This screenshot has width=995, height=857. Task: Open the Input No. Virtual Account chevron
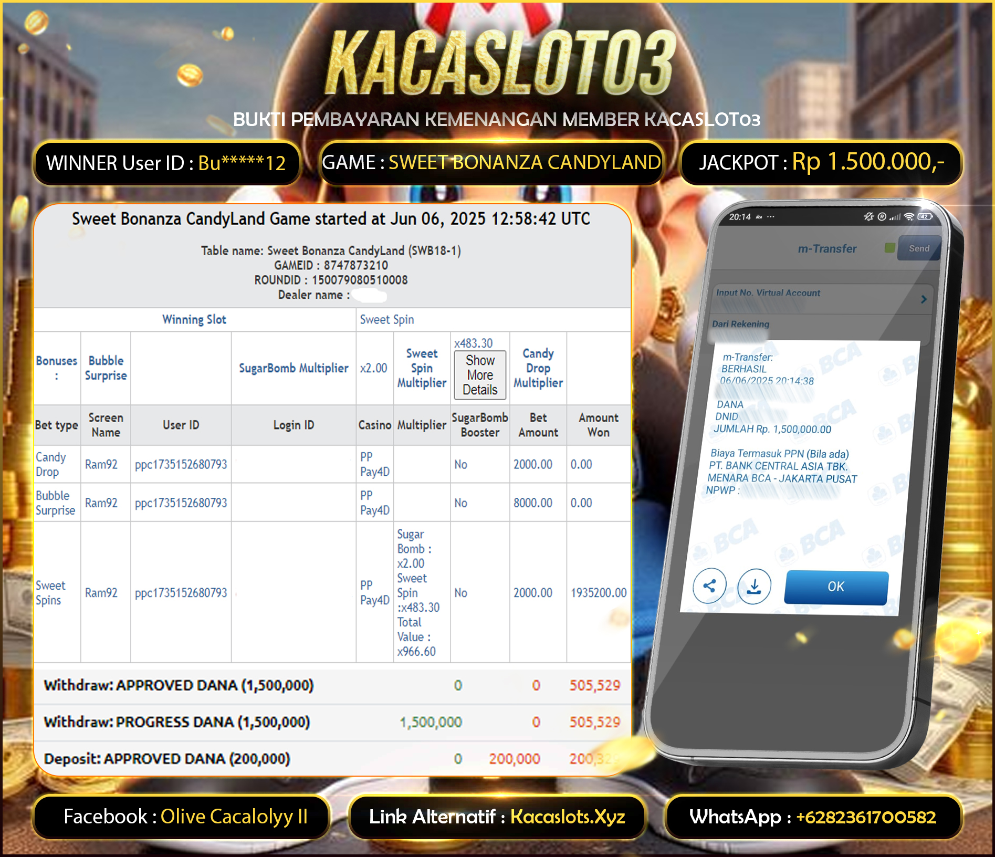pos(924,299)
